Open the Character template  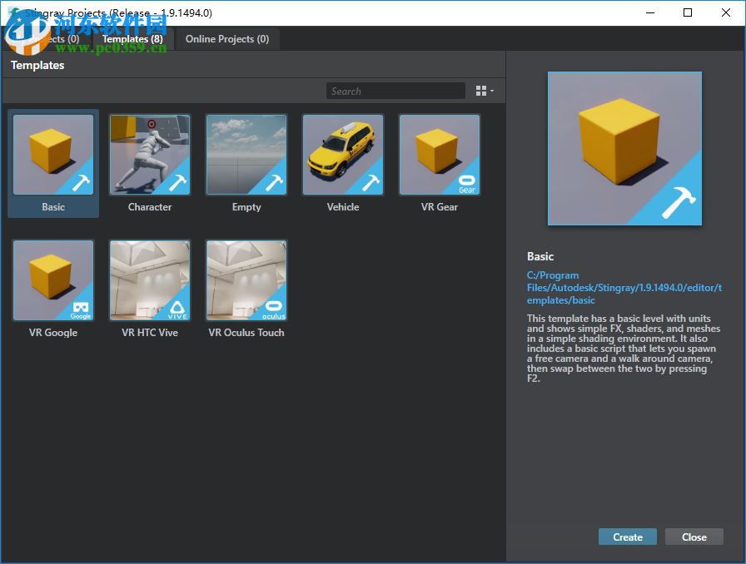(149, 154)
